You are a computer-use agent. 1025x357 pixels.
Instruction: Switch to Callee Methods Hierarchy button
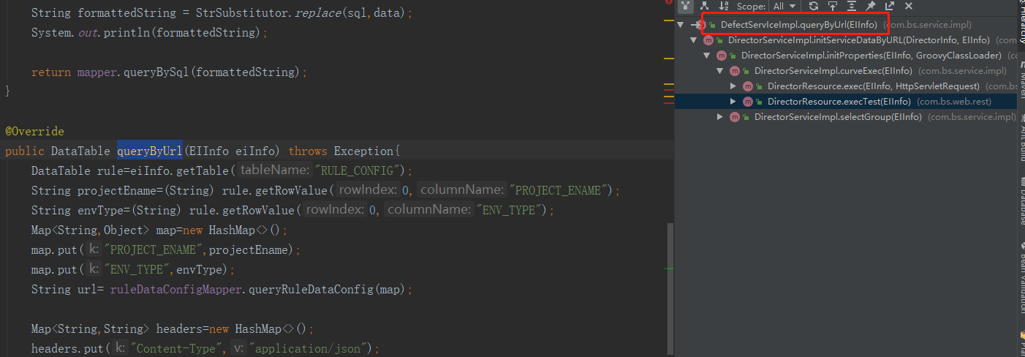pos(705,6)
